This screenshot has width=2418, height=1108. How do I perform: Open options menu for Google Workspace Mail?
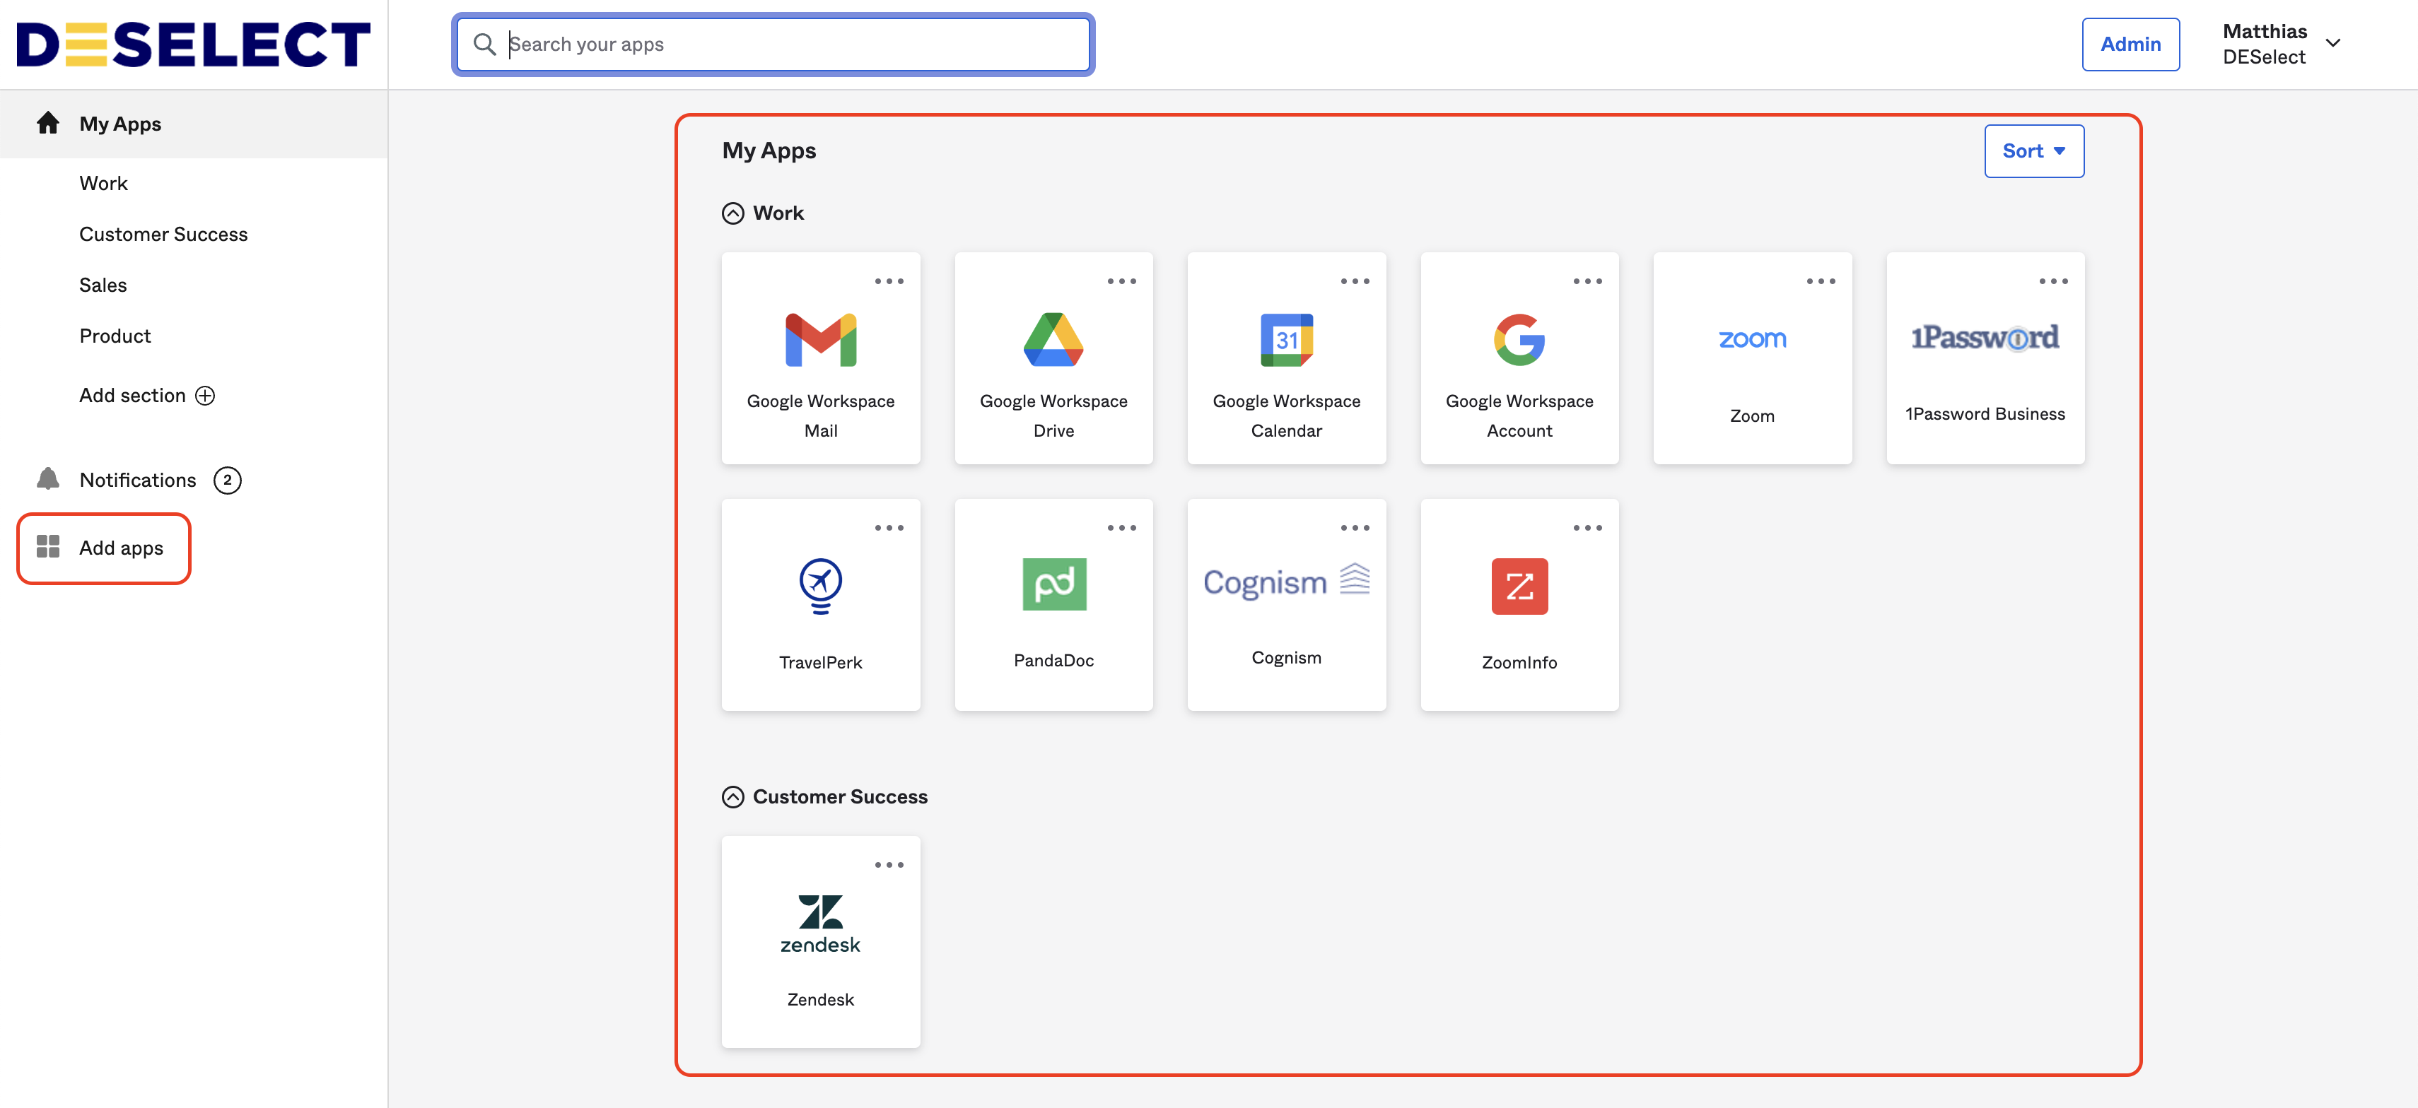coord(889,281)
